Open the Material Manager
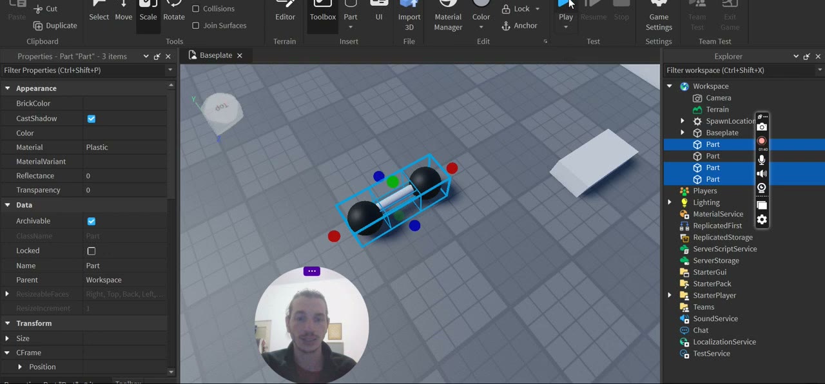825x384 pixels. click(x=448, y=17)
